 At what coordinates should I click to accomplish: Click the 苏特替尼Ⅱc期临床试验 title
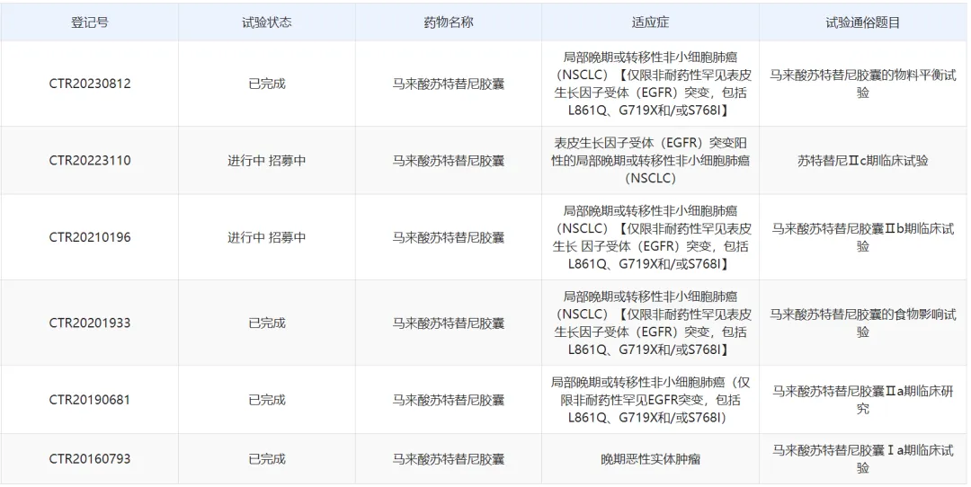coord(862,161)
